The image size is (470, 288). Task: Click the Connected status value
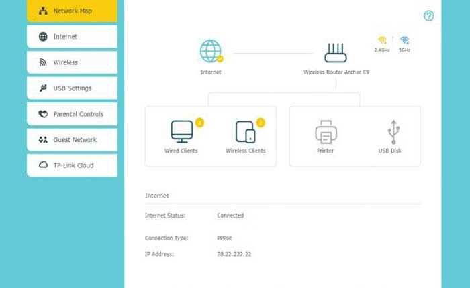click(x=230, y=215)
